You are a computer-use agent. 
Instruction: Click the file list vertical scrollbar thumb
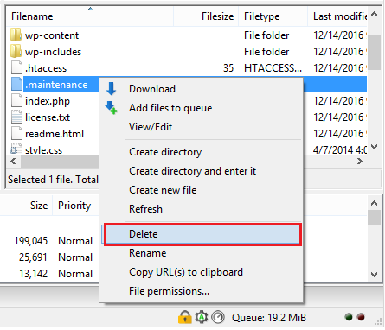tap(374, 53)
